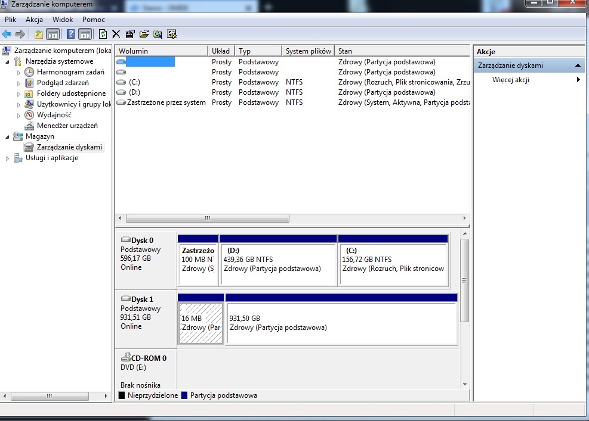This screenshot has height=421, width=589.
Task: Open the Plik menu
Action: 11,20
